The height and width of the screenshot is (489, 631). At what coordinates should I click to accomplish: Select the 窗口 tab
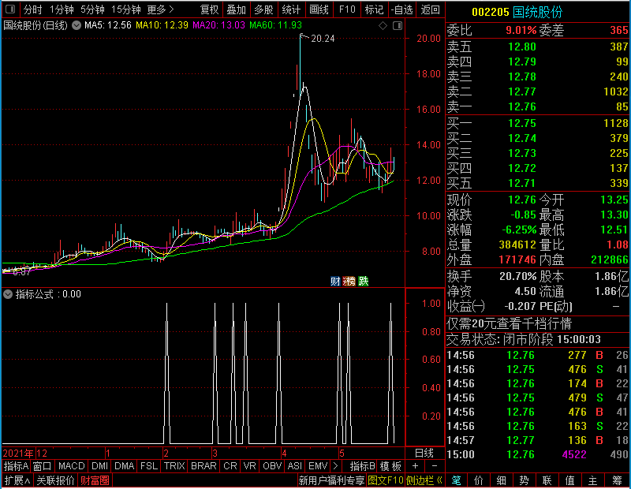42,466
